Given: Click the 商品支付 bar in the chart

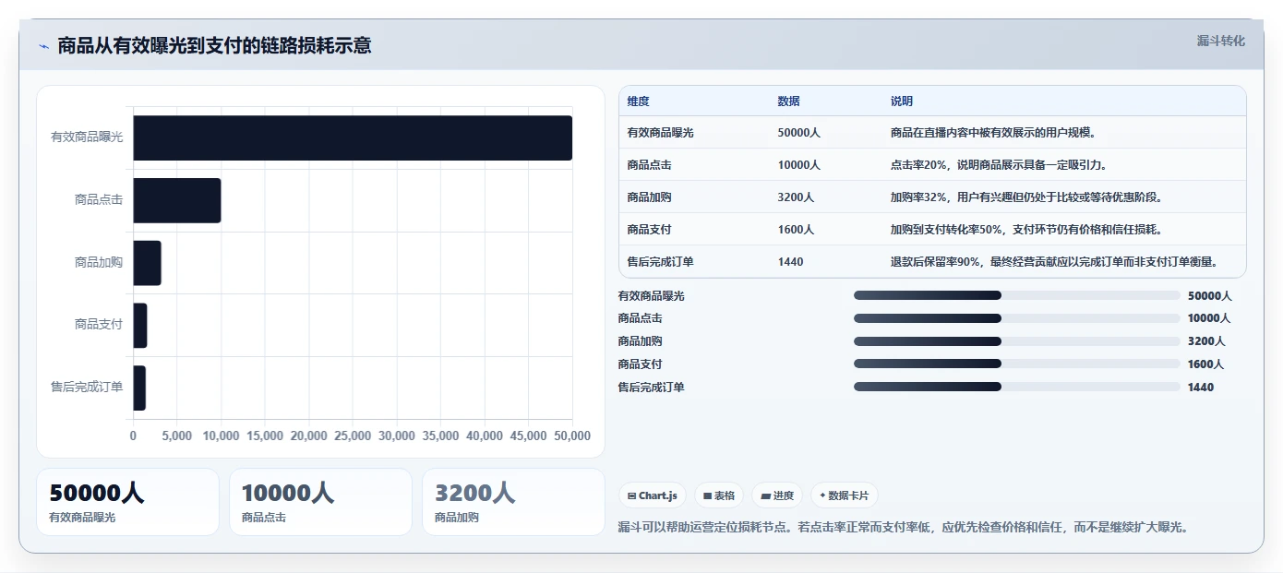Looking at the screenshot, I should 140,326.
